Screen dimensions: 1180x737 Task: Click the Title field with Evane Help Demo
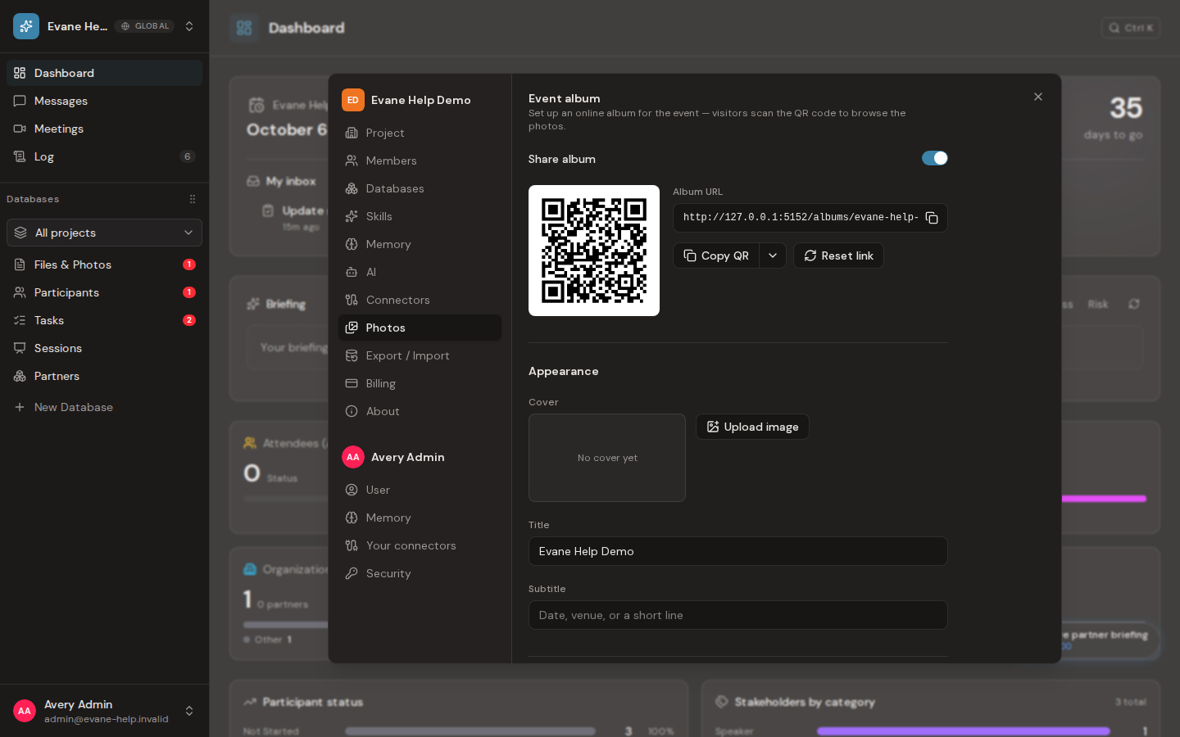coord(738,551)
